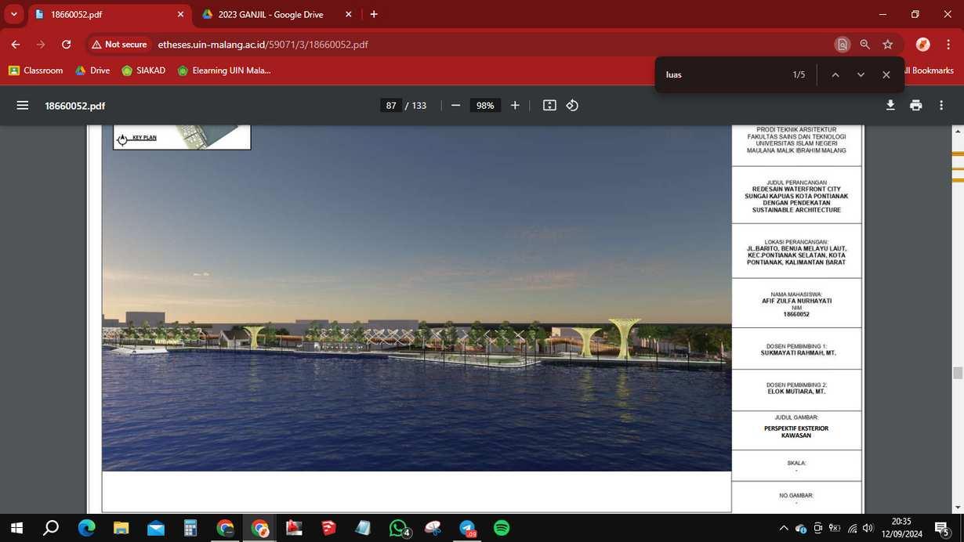964x542 pixels.
Task: Click the waterfront perspective rendering image
Action: coord(416,298)
